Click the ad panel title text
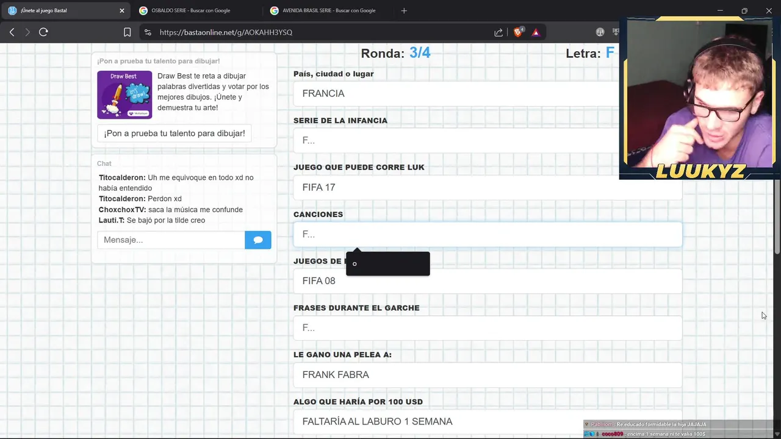781x439 pixels. pyautogui.click(x=159, y=61)
